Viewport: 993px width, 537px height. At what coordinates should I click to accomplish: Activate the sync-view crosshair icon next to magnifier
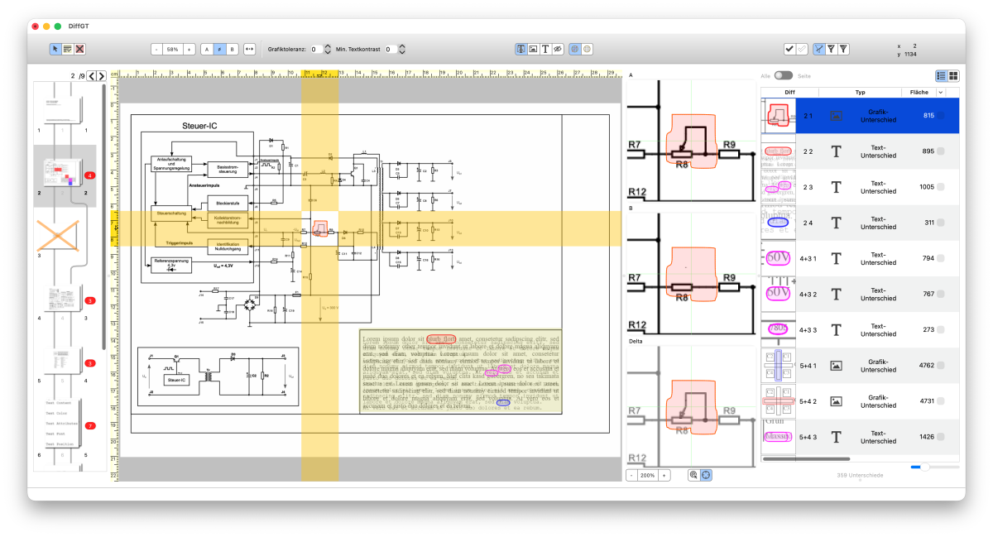coord(707,475)
